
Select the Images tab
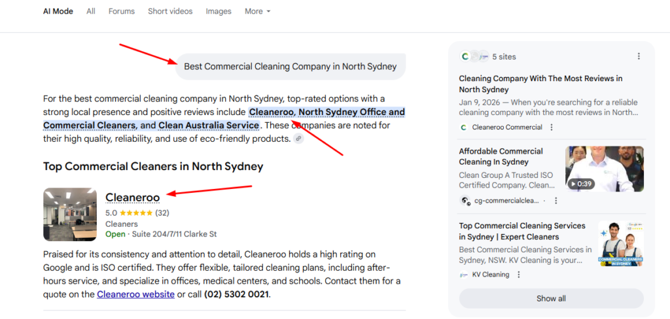pos(219,11)
